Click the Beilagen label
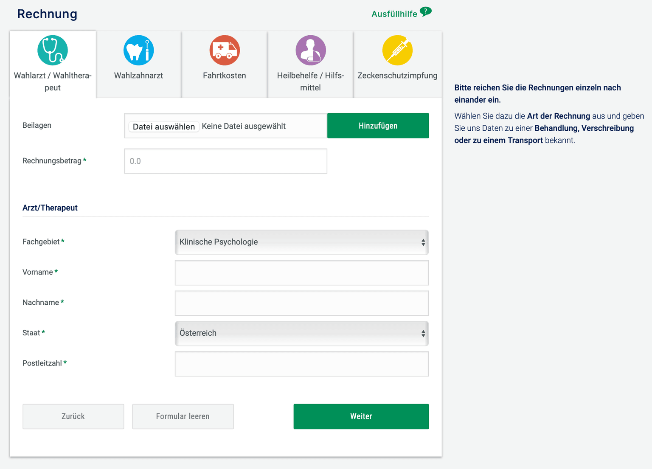Viewport: 652px width, 469px height. (37, 125)
